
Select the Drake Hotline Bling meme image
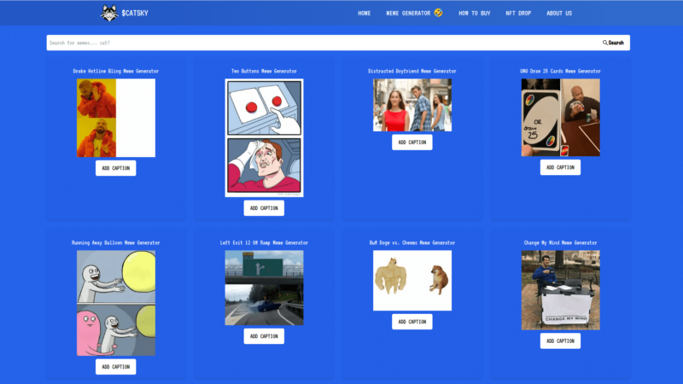[x=115, y=118]
